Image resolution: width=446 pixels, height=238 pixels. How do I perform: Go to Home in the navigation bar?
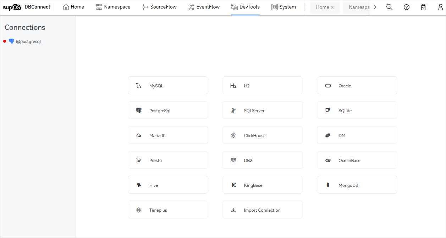click(73, 7)
